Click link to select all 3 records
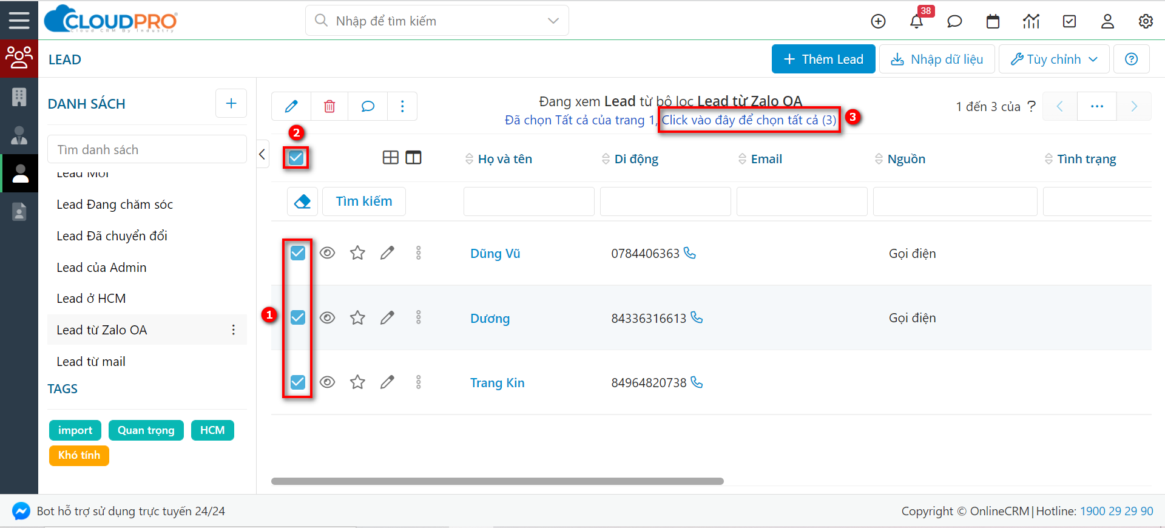The height and width of the screenshot is (528, 1165). pyautogui.click(x=749, y=120)
